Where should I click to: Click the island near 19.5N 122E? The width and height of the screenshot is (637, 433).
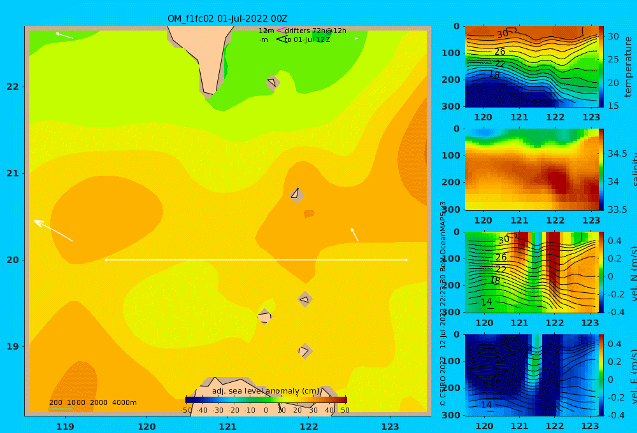306,299
